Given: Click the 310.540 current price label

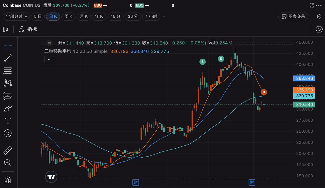Looking at the screenshot, I should click(x=304, y=104).
